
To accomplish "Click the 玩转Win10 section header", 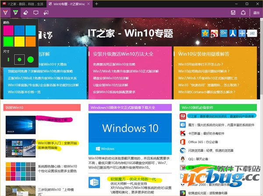I will coord(42,108).
